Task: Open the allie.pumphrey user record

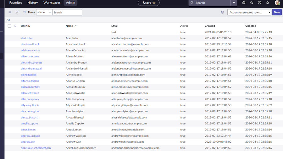Action: point(30,99)
